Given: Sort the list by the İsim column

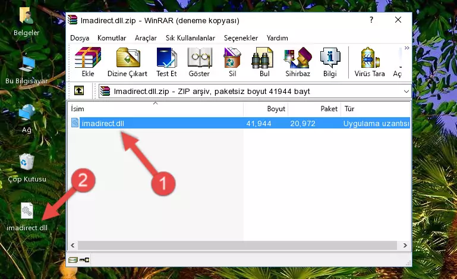Looking at the screenshot, I should pos(156,108).
